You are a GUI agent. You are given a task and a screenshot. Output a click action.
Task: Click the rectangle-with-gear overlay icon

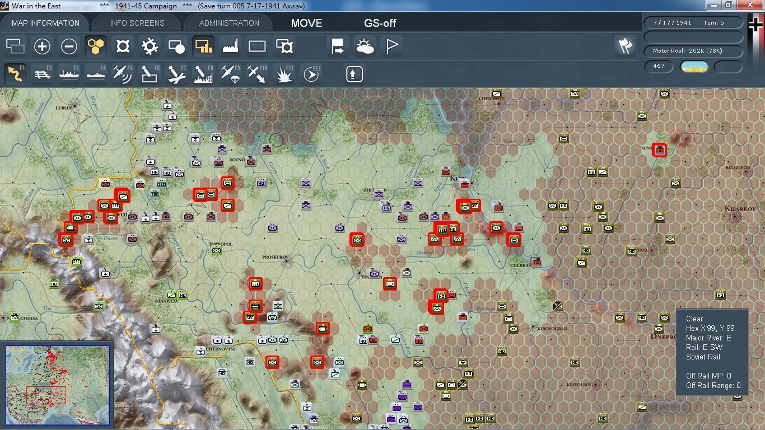point(284,46)
